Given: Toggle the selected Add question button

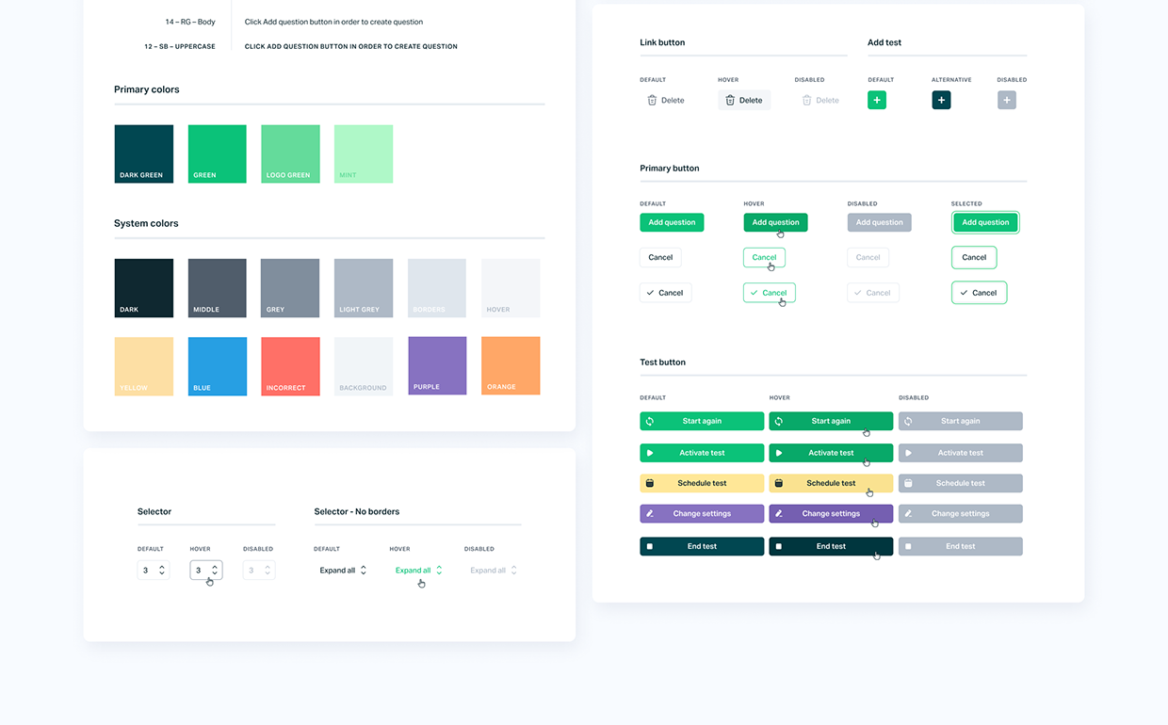Looking at the screenshot, I should 985,222.
